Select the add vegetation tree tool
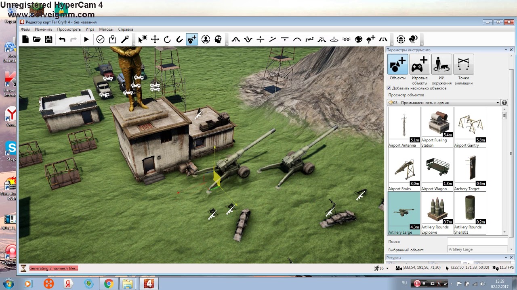The image size is (517, 290). pyautogui.click(x=371, y=39)
